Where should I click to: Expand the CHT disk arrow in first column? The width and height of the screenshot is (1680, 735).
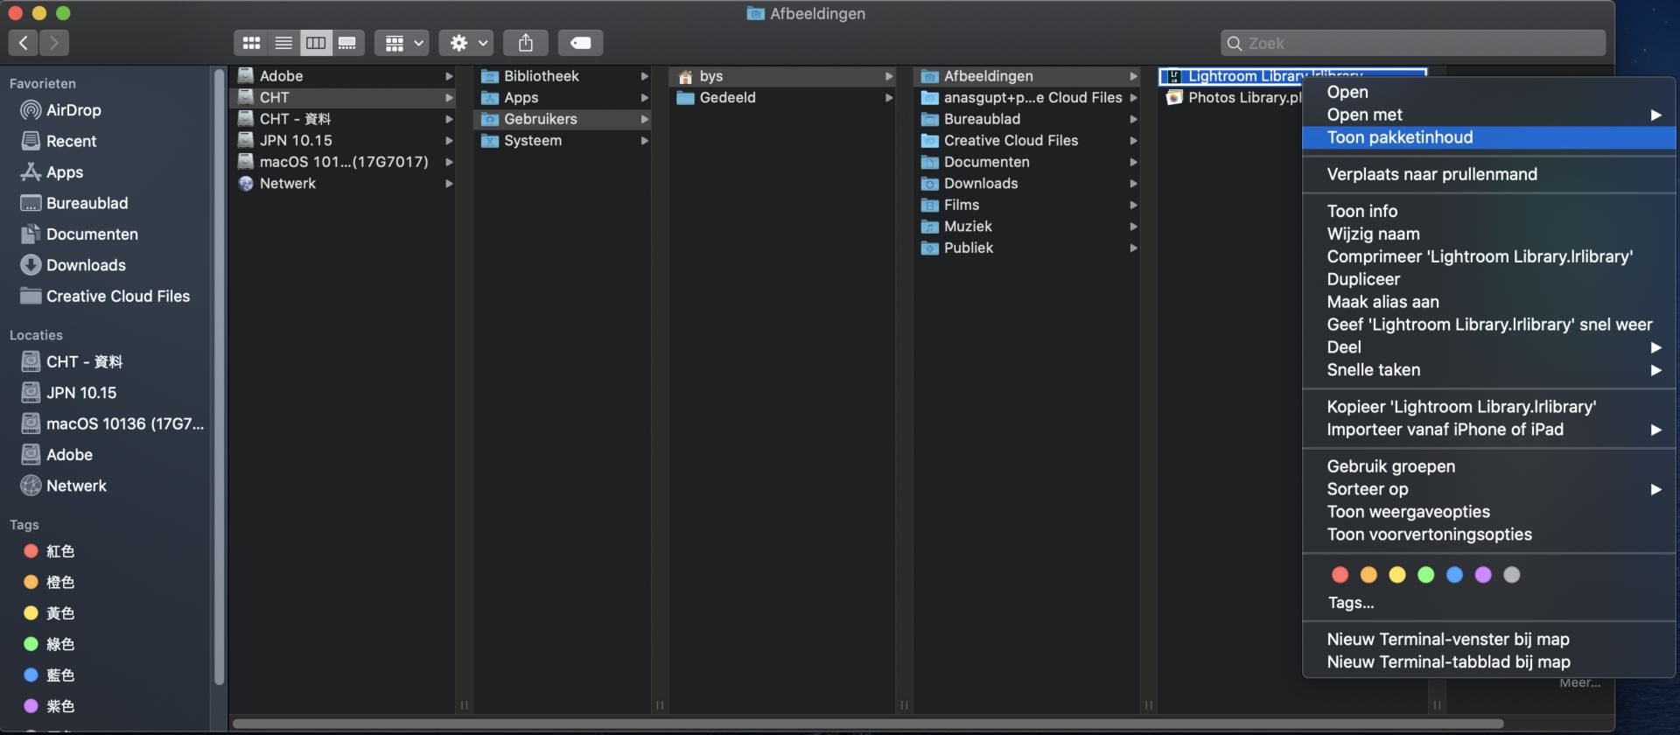click(449, 97)
